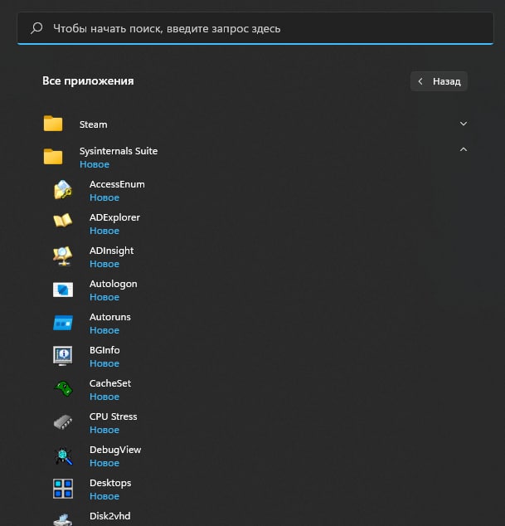Click the Все приложения heading
This screenshot has height=526, width=505.
pos(88,80)
